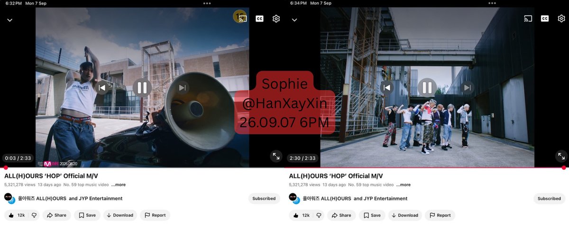This screenshot has width=569, height=233.
Task: Toggle closed captions on left video
Action: pyautogui.click(x=259, y=19)
